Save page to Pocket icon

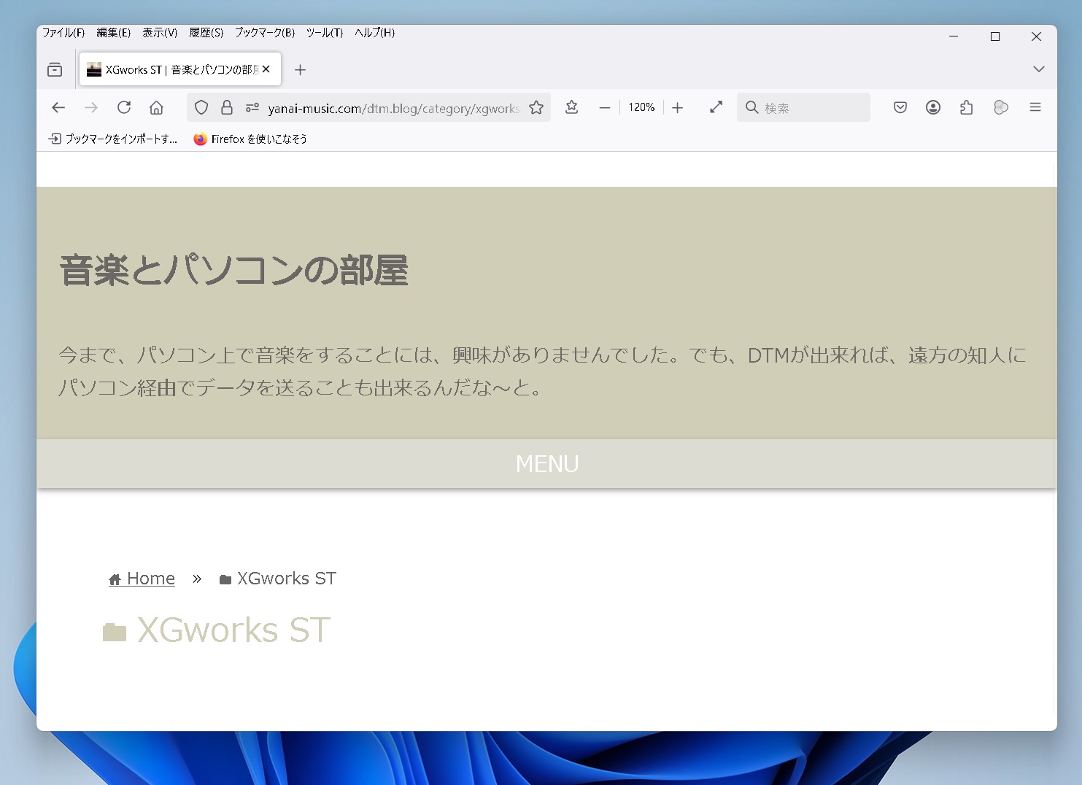click(x=900, y=108)
